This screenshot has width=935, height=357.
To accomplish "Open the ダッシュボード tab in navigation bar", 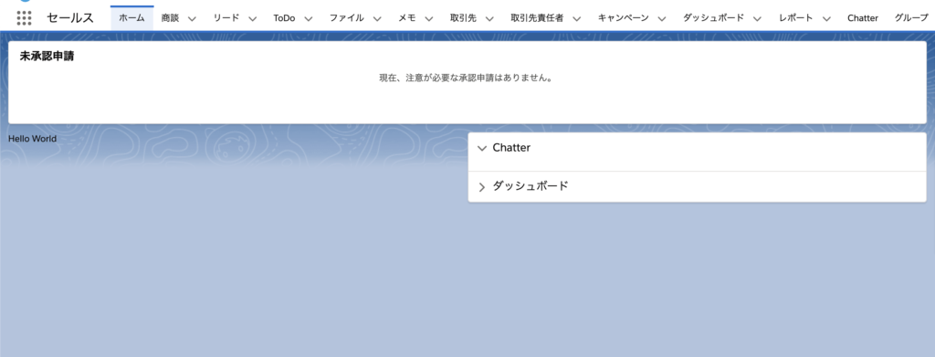I will [x=713, y=18].
